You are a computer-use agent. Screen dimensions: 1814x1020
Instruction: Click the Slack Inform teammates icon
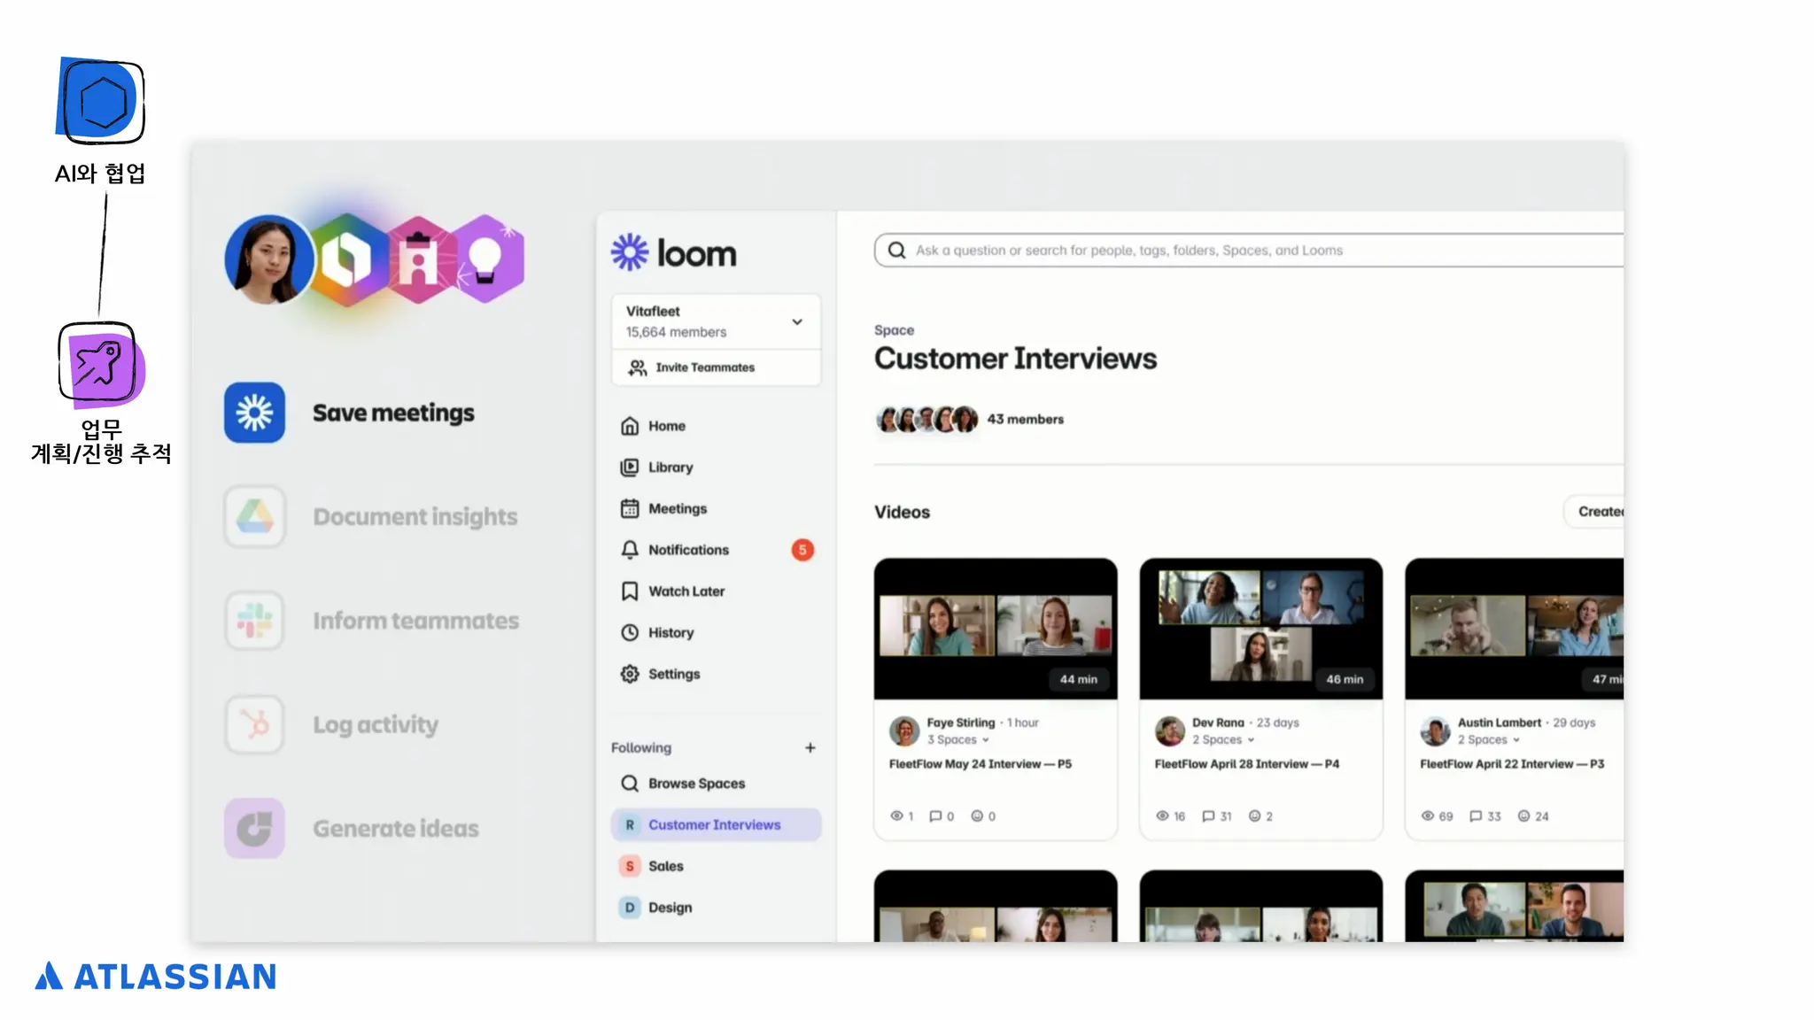pos(254,621)
